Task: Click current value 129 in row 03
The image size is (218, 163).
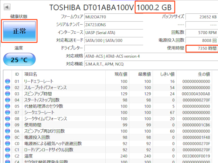Action: tap(124, 94)
